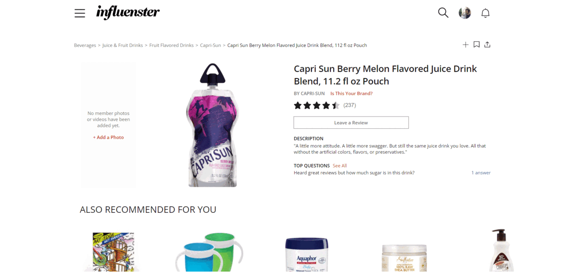This screenshot has height=273, width=565.
Task: Click the Leave a Review button
Action: [351, 123]
